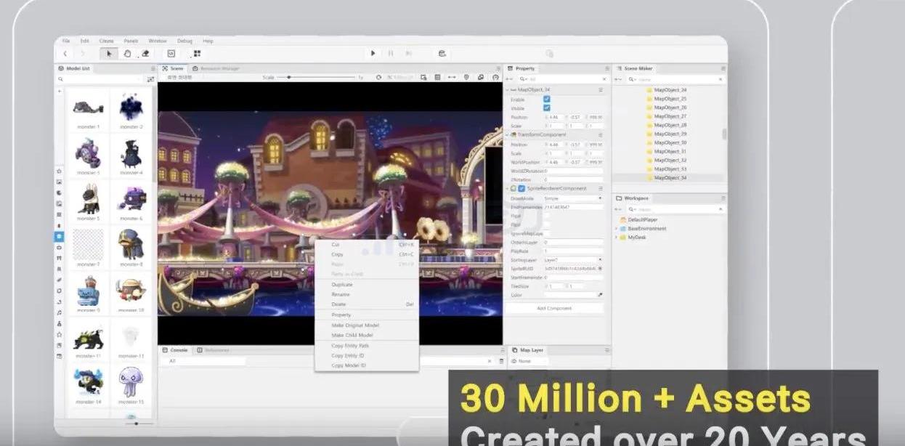Open the color picker eyedropper for Color

tap(600, 295)
